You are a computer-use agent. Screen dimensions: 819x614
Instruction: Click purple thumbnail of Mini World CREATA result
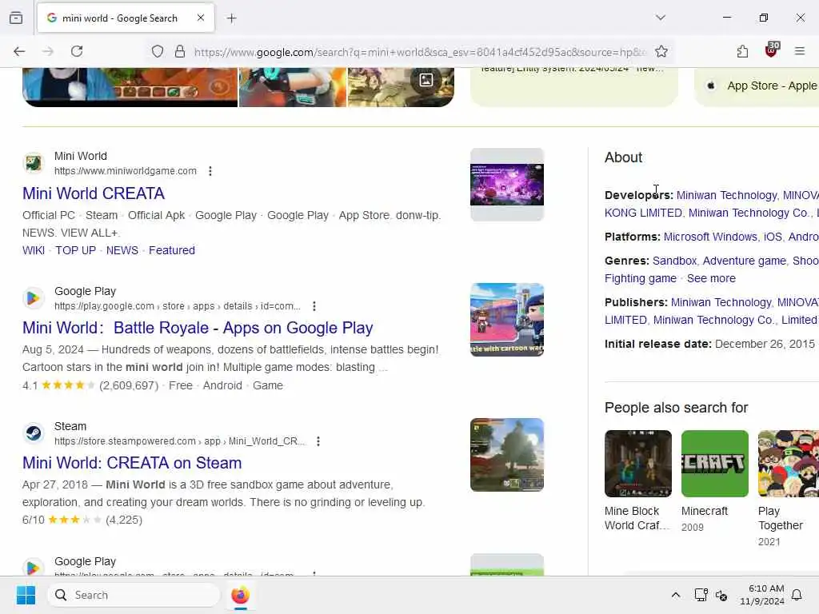point(506,185)
